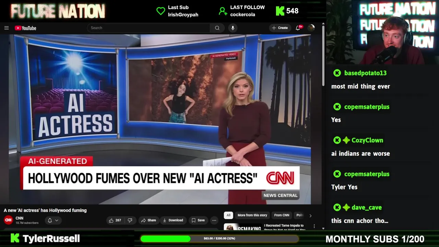Start voice search with microphone icon
Image resolution: width=439 pixels, height=247 pixels.
tap(233, 28)
